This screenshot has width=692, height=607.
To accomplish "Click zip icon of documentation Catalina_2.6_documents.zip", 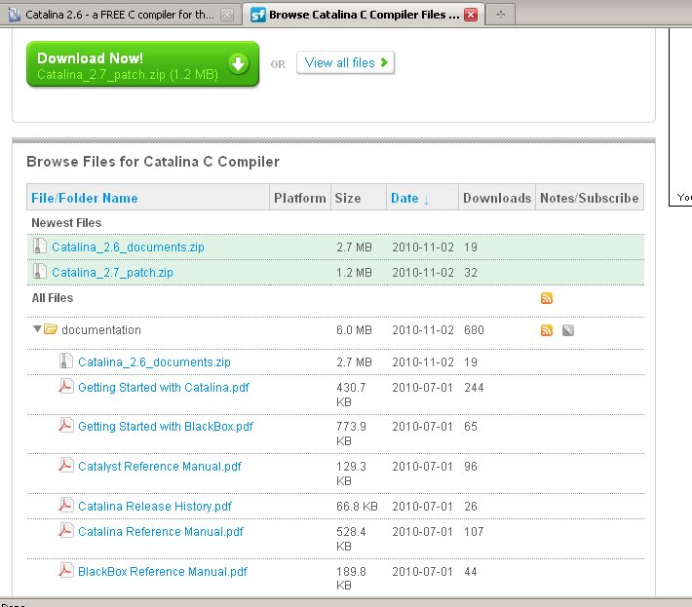I will click(65, 360).
